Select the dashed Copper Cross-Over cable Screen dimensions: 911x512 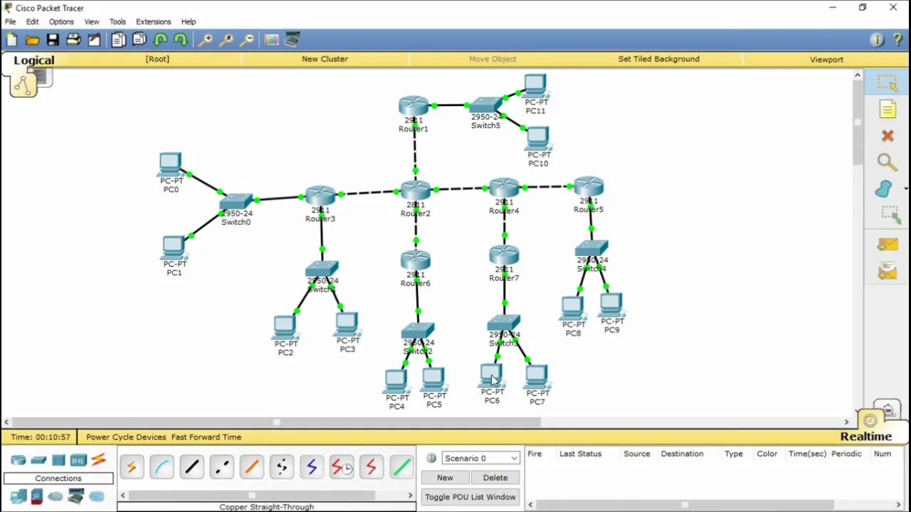pyautogui.click(x=221, y=466)
